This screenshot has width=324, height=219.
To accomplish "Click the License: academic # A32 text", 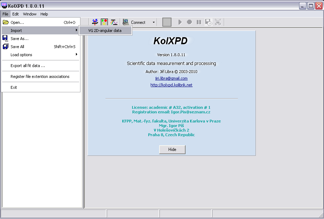I will click(171, 107).
